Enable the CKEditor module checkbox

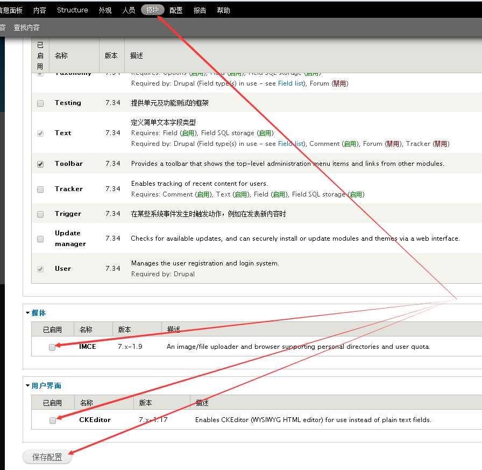53,420
